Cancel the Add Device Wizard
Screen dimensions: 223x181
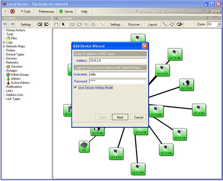139,117
